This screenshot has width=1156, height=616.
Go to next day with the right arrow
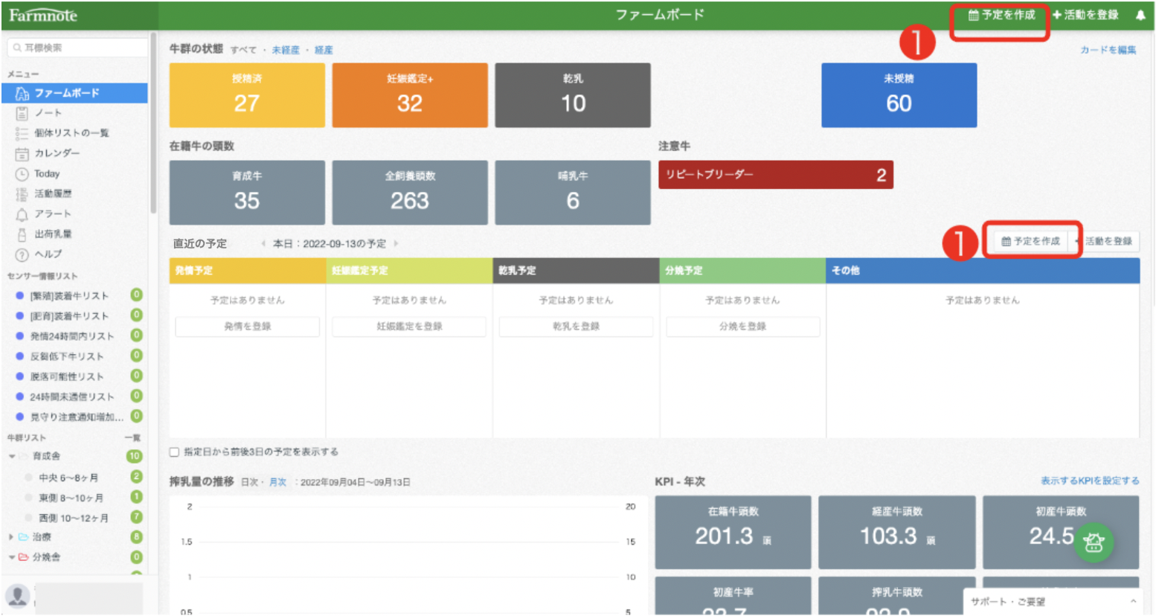396,243
